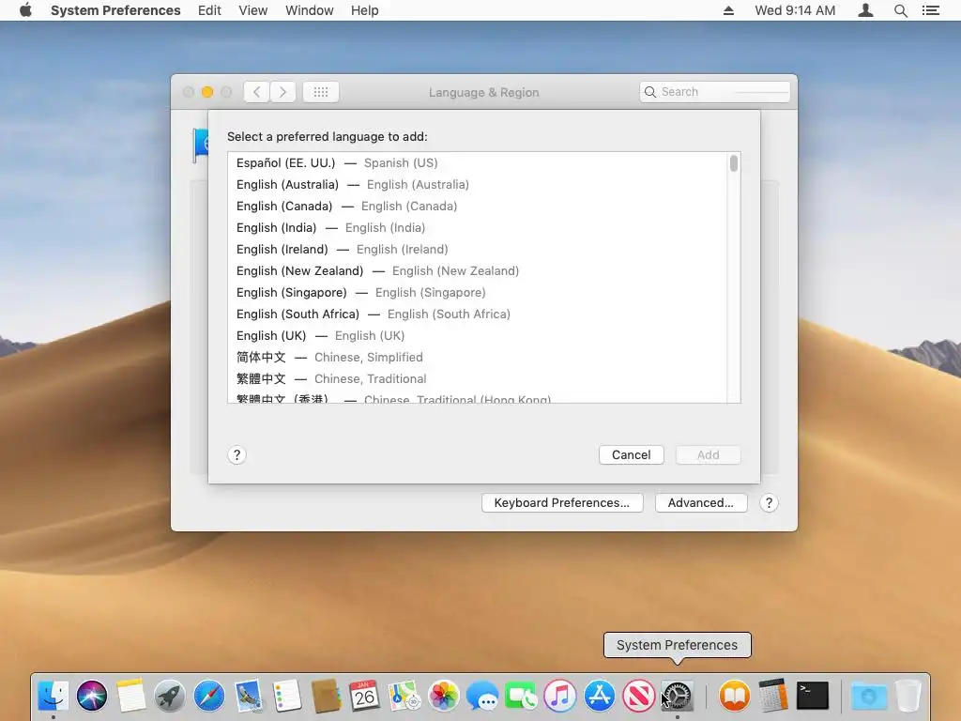Open the Notes app in Dock
The height and width of the screenshot is (721, 961).
[131, 696]
